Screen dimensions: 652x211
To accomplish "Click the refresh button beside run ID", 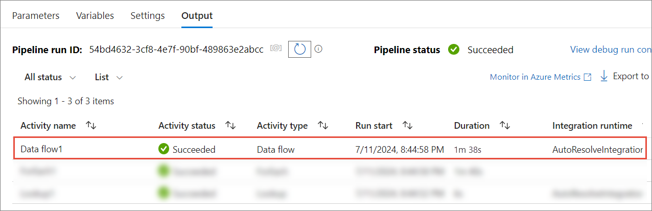I will 300,49.
